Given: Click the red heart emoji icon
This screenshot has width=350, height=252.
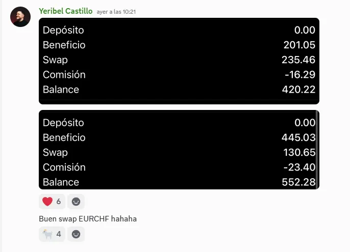Looking at the screenshot, I should tap(47, 202).
